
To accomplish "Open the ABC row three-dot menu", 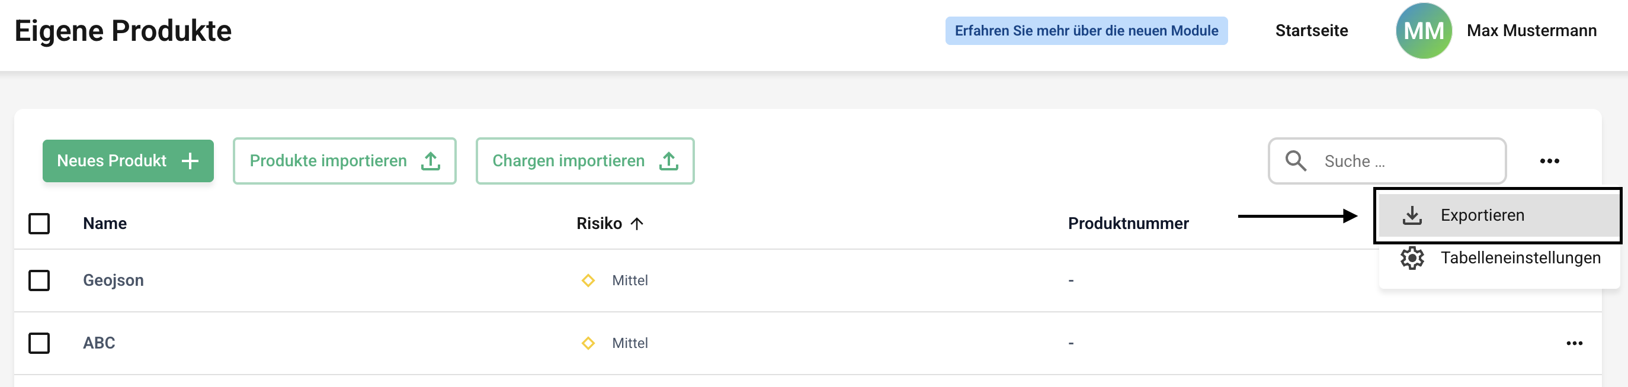I will tap(1573, 343).
